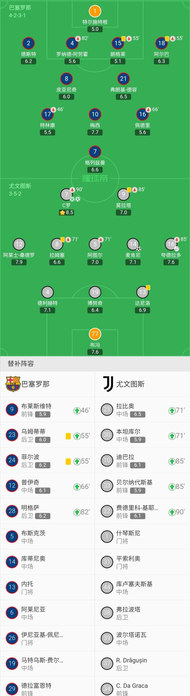Image resolution: width=190 pixels, height=696 pixels.
Task: Open substitute 普伊奇's number 12 icon
Action: click(12, 486)
